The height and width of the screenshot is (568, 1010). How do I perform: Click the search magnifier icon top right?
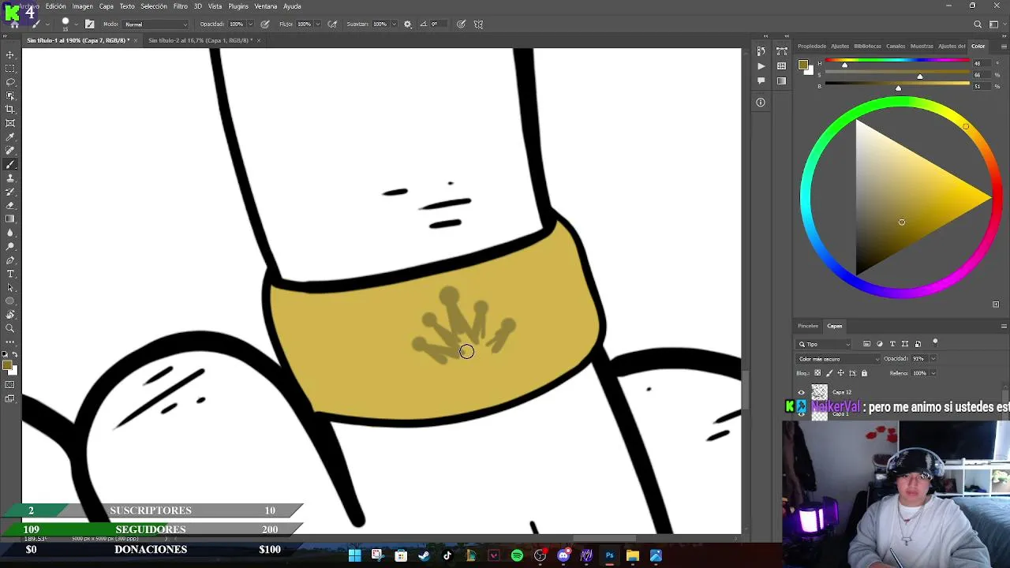(x=978, y=24)
